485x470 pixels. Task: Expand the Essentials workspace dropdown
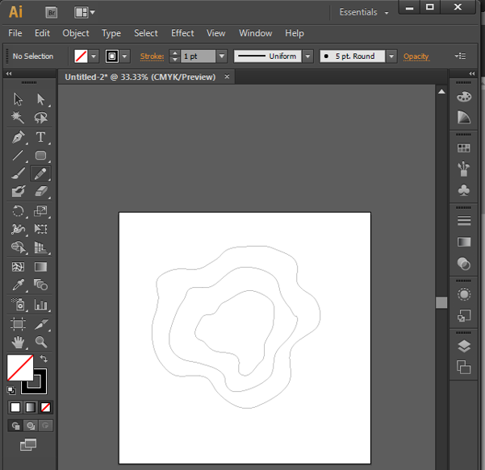pos(365,13)
